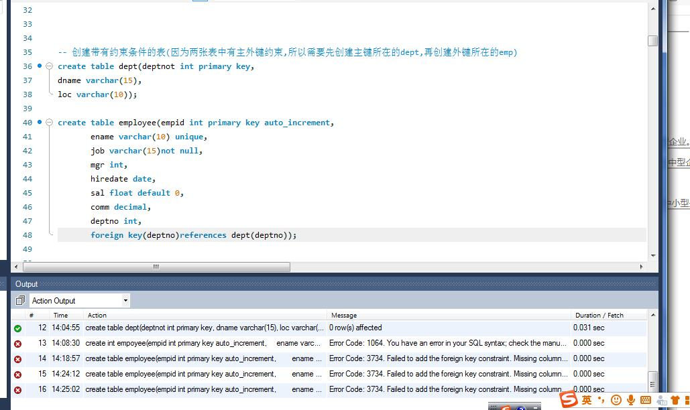Viewport: 690px width, 410px height.
Task: Click the Message column header
Action: (x=344, y=315)
